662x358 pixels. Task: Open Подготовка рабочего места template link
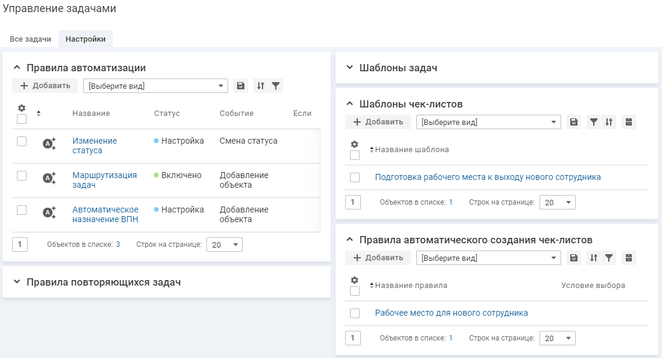pos(488,177)
